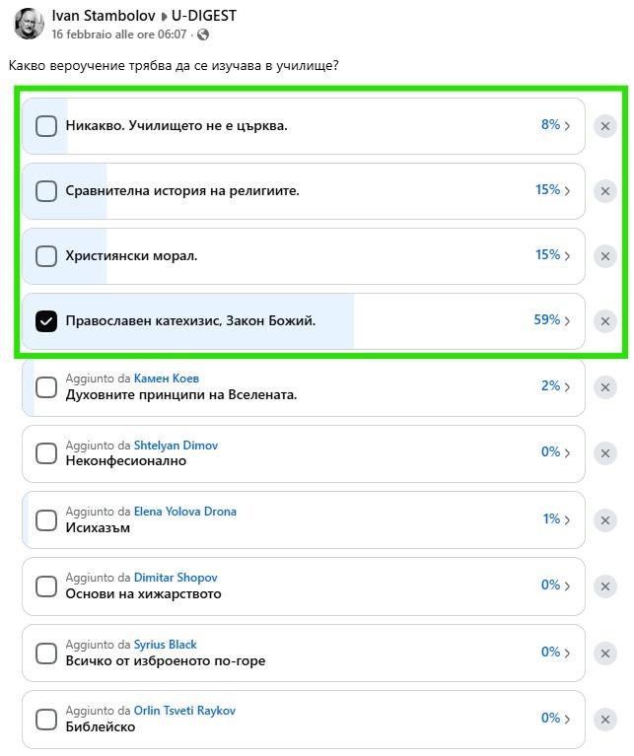The image size is (634, 756).
Task: Open Камен Коев's profile link
Action: [x=173, y=378]
